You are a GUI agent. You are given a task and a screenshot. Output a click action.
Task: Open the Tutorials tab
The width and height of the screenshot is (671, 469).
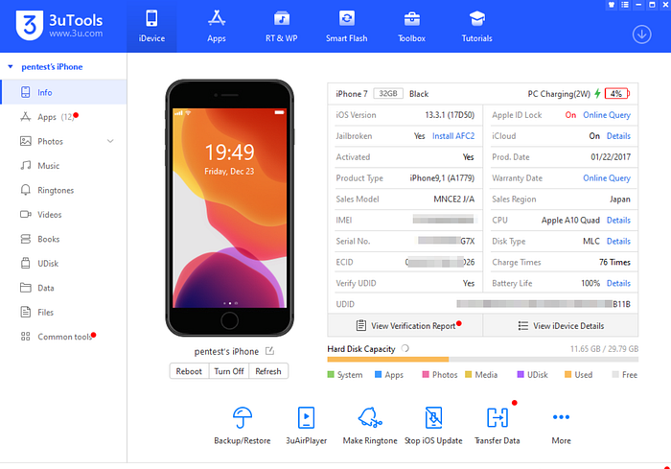476,27
